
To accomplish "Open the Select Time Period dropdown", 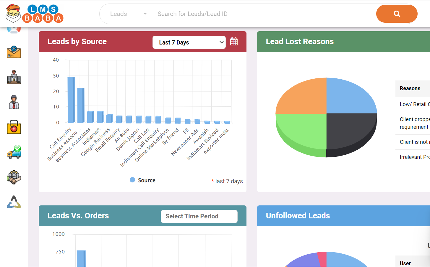I will (x=199, y=216).
